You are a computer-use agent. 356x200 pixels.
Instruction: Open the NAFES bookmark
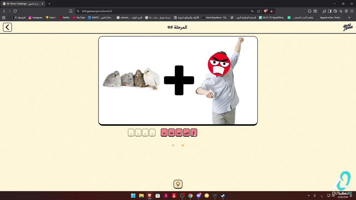(100, 17)
